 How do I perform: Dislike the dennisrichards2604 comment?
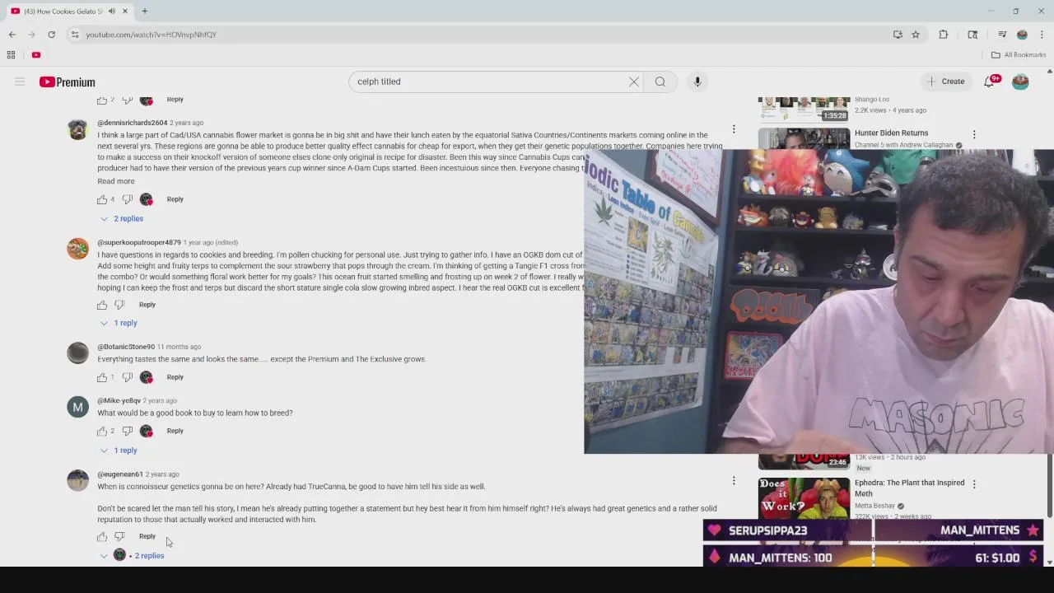tap(128, 199)
